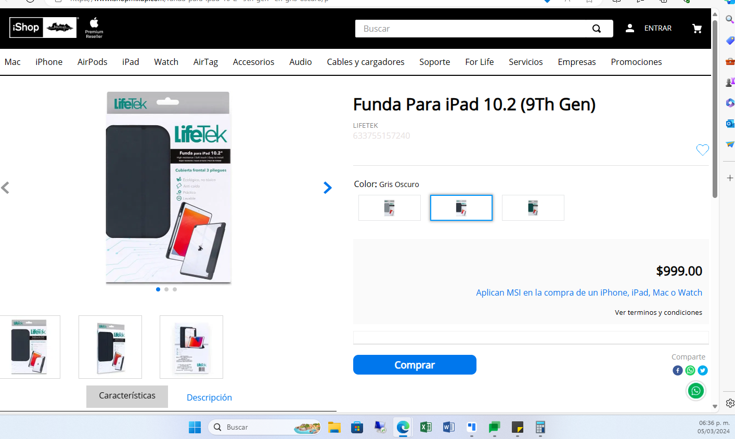Screen dimensions: 735x439
Task: Open the iPhone menu
Action: (x=49, y=62)
